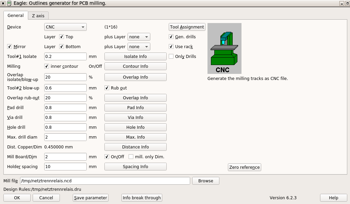Click the CNC milling machine image
Image resolution: width=350 pixels, height=204 pixels.
[x=224, y=48]
